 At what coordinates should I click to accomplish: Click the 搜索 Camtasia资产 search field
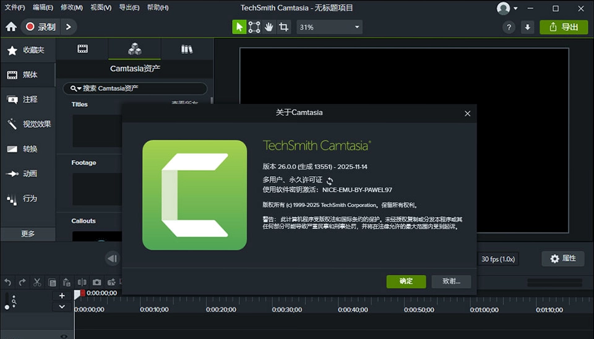(135, 88)
